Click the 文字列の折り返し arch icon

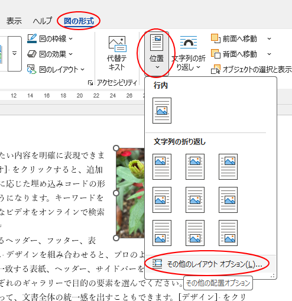(189, 42)
